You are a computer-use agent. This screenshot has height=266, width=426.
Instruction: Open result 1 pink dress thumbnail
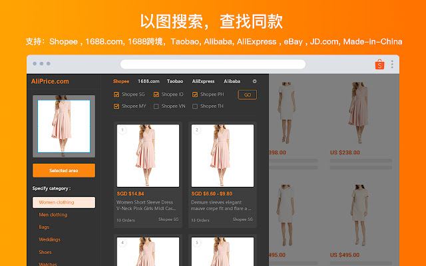point(148,156)
